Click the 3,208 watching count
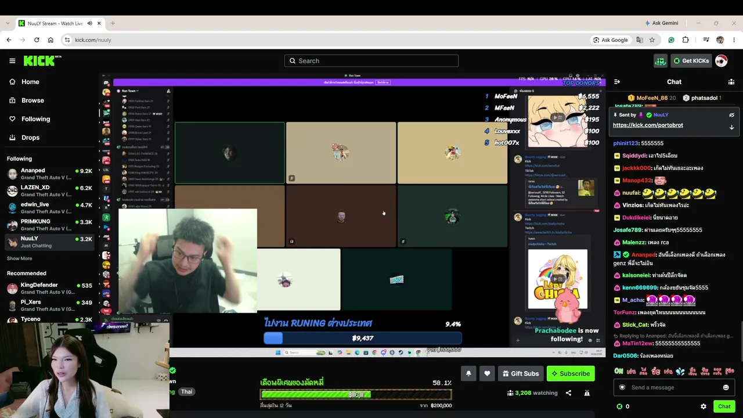The image size is (743, 418). point(532,393)
